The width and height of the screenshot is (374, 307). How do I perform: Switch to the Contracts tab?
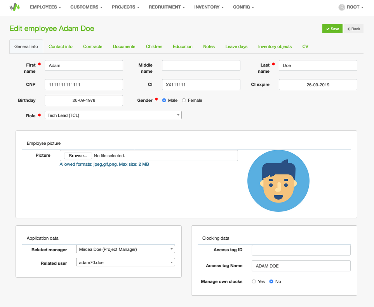coord(92,46)
